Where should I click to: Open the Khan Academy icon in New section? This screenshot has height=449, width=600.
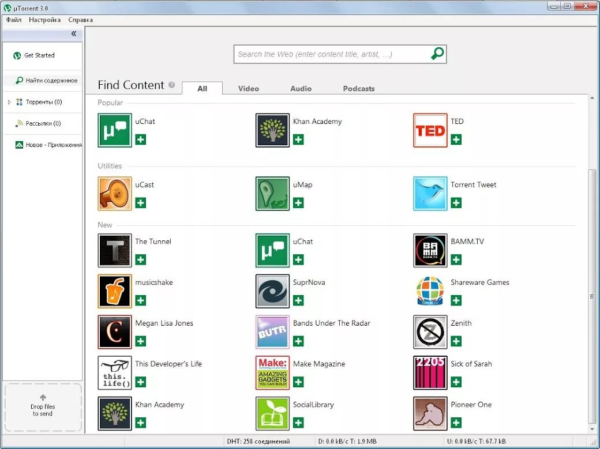pyautogui.click(x=115, y=413)
